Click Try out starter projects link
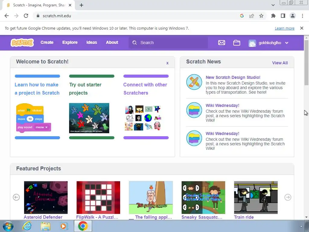The width and height of the screenshot is (309, 232). click(85, 89)
